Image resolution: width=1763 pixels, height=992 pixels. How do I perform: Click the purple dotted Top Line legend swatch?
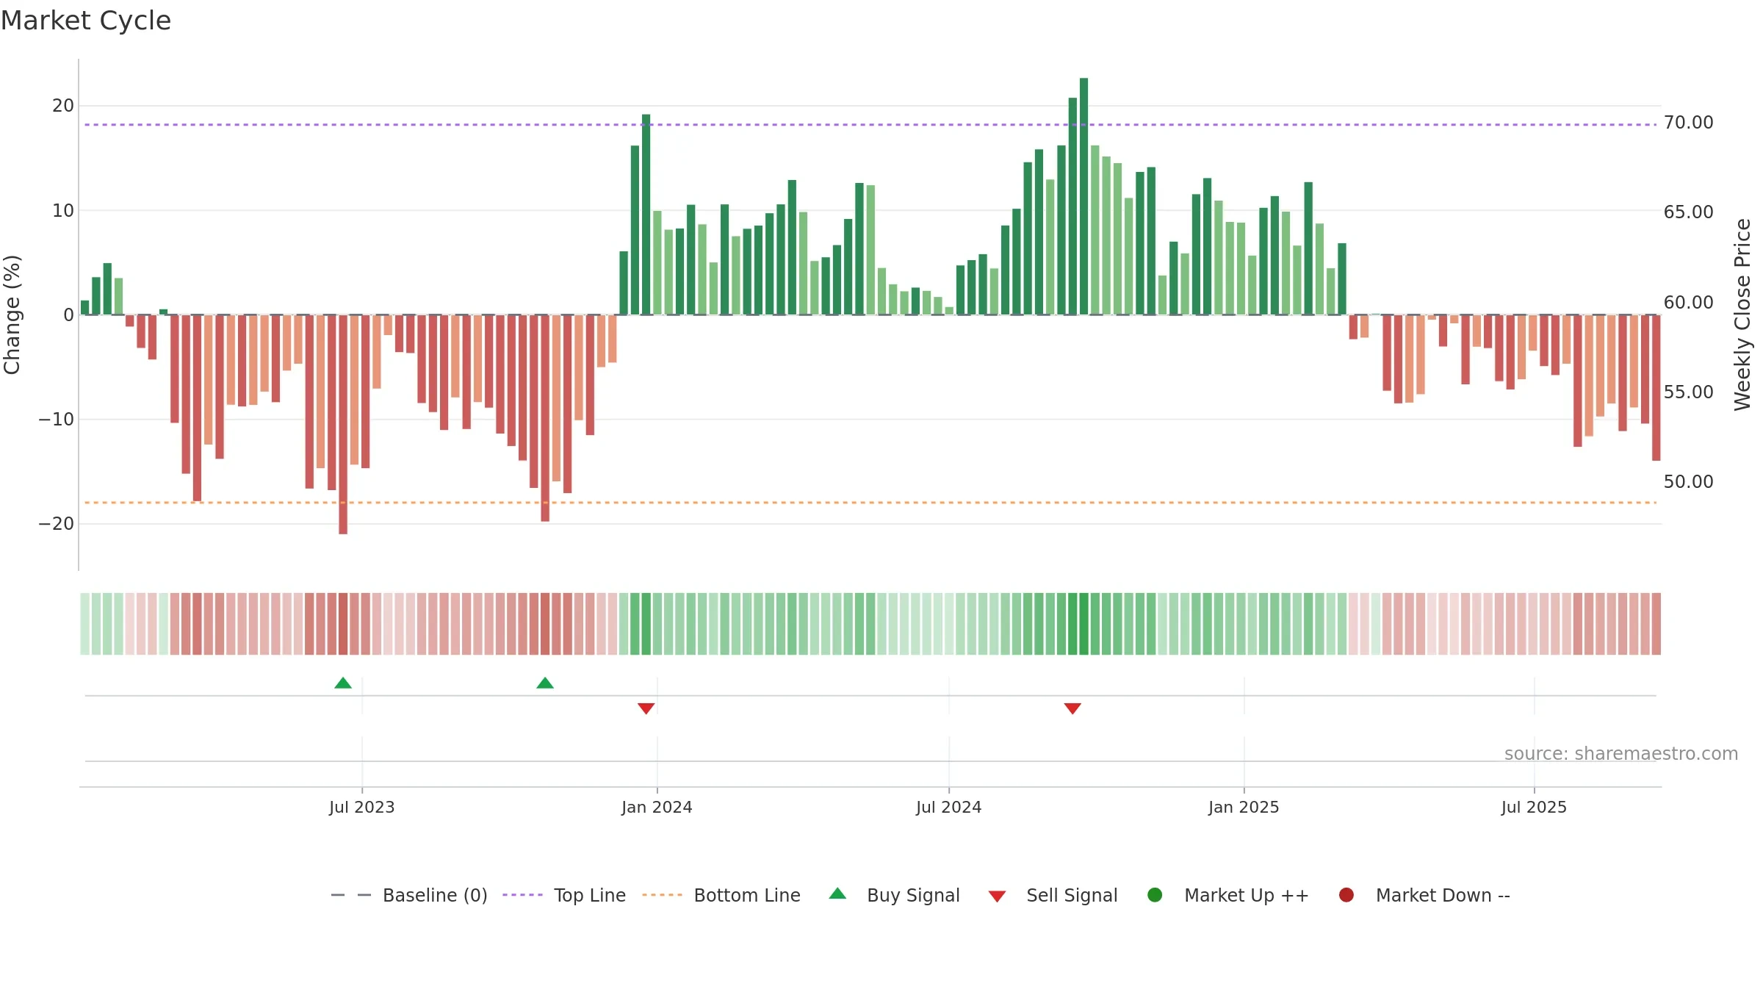(522, 895)
